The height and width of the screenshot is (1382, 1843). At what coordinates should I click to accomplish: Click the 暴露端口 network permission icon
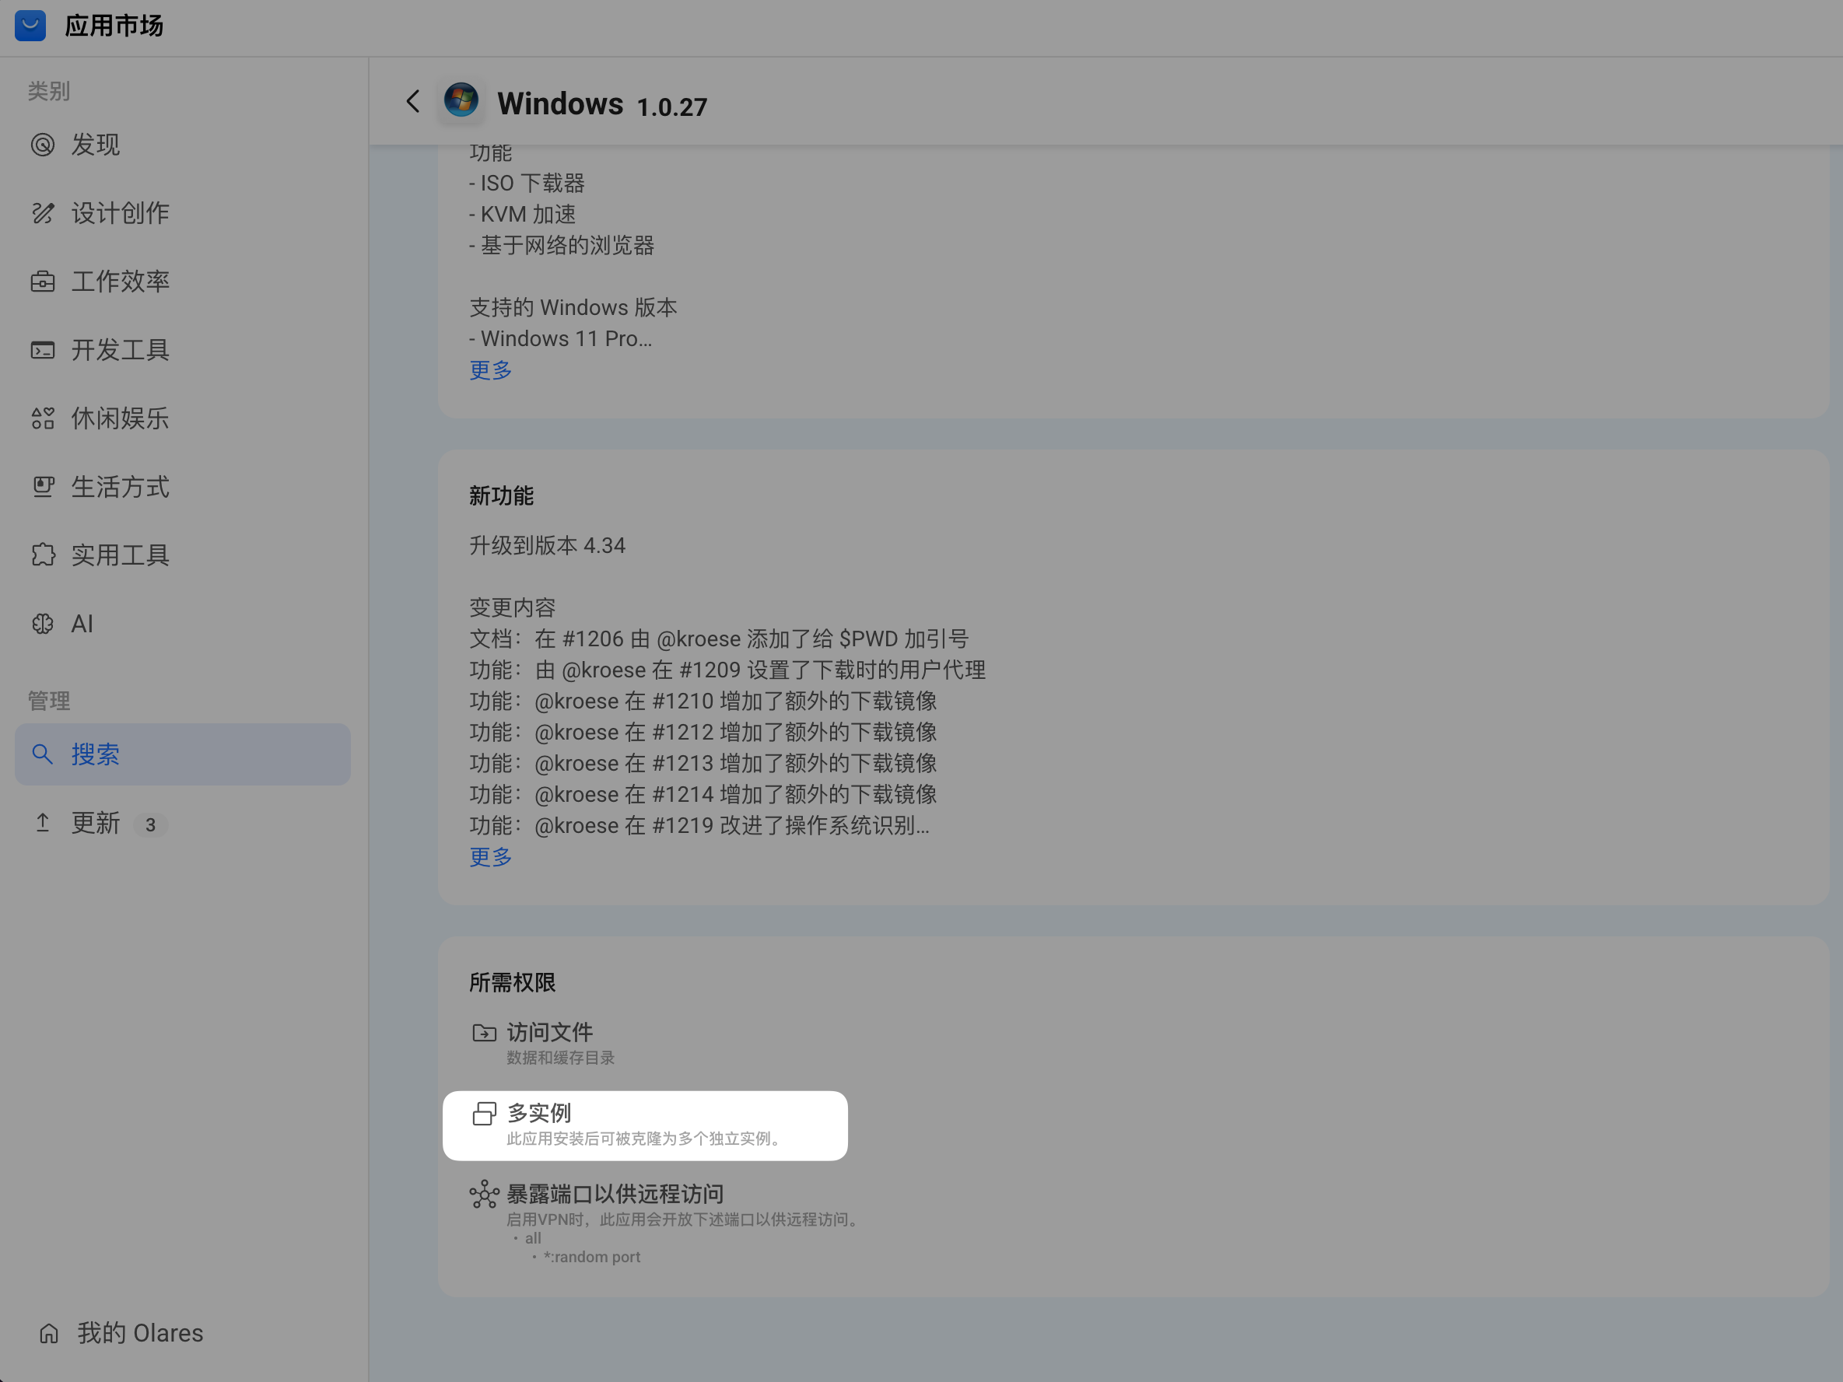coord(483,1194)
